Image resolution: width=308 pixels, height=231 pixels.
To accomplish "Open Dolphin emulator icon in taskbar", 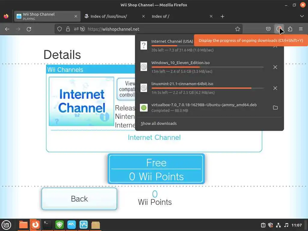I will 72,225.
